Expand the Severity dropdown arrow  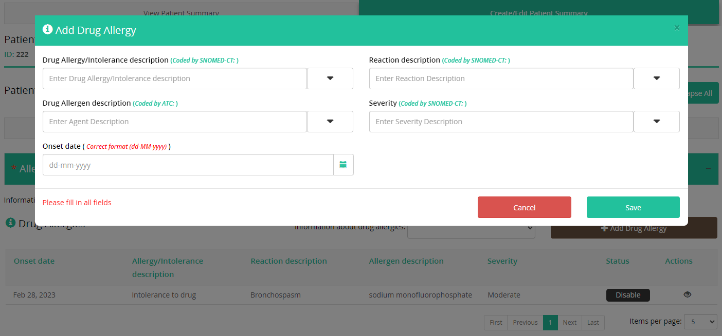tap(656, 122)
